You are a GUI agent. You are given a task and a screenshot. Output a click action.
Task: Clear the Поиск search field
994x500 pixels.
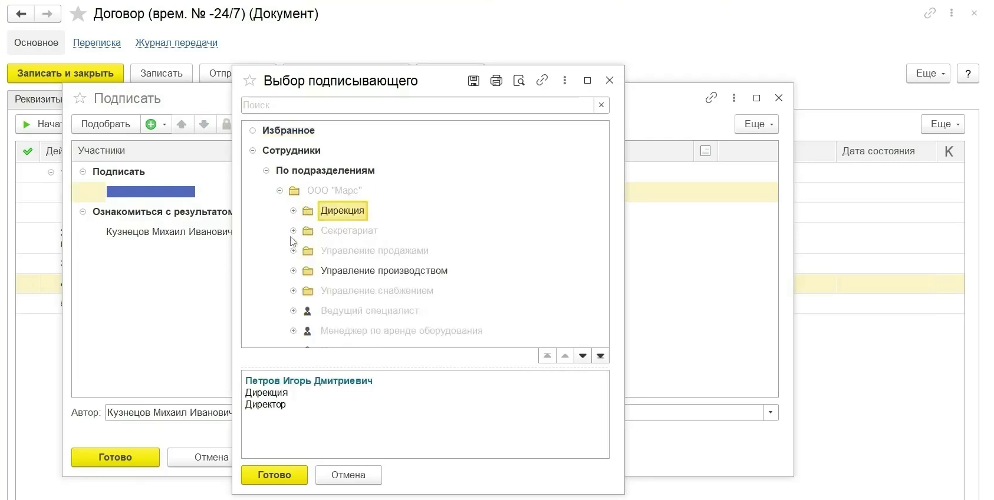[x=601, y=105]
